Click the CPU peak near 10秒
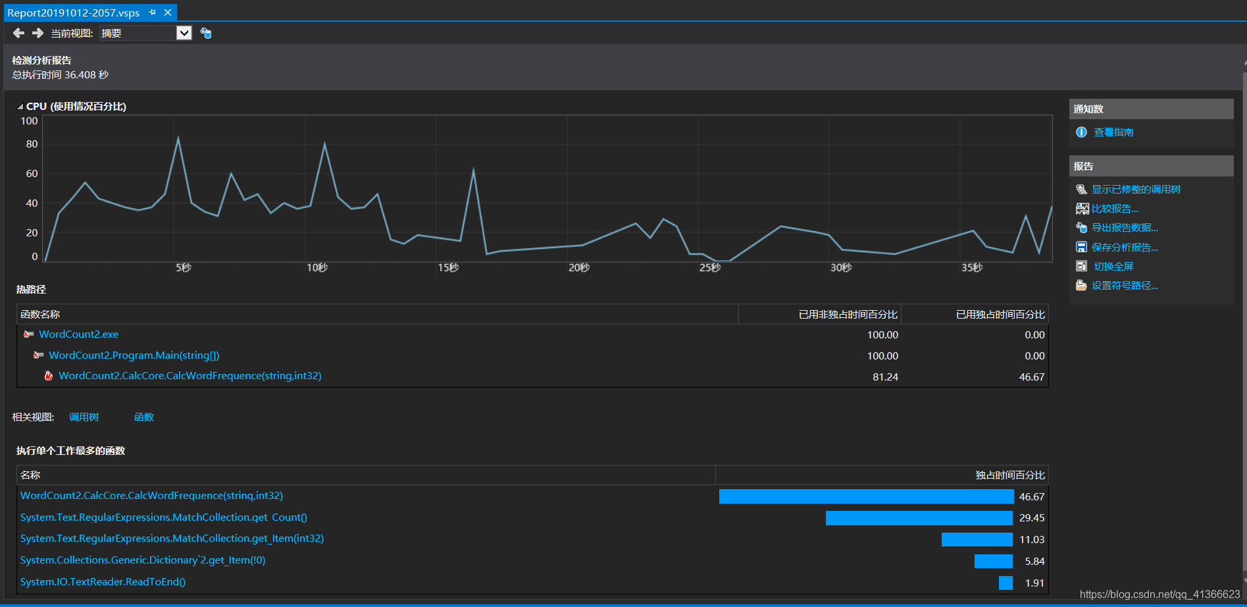This screenshot has width=1247, height=607. pyautogui.click(x=324, y=144)
